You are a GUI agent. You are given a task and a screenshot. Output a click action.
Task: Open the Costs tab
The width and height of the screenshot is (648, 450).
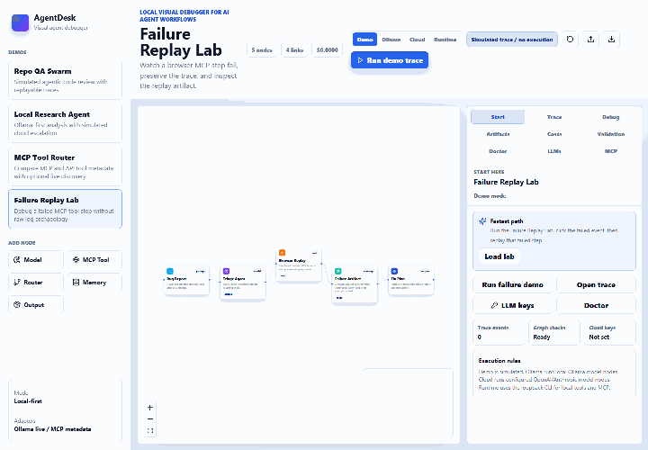point(554,134)
